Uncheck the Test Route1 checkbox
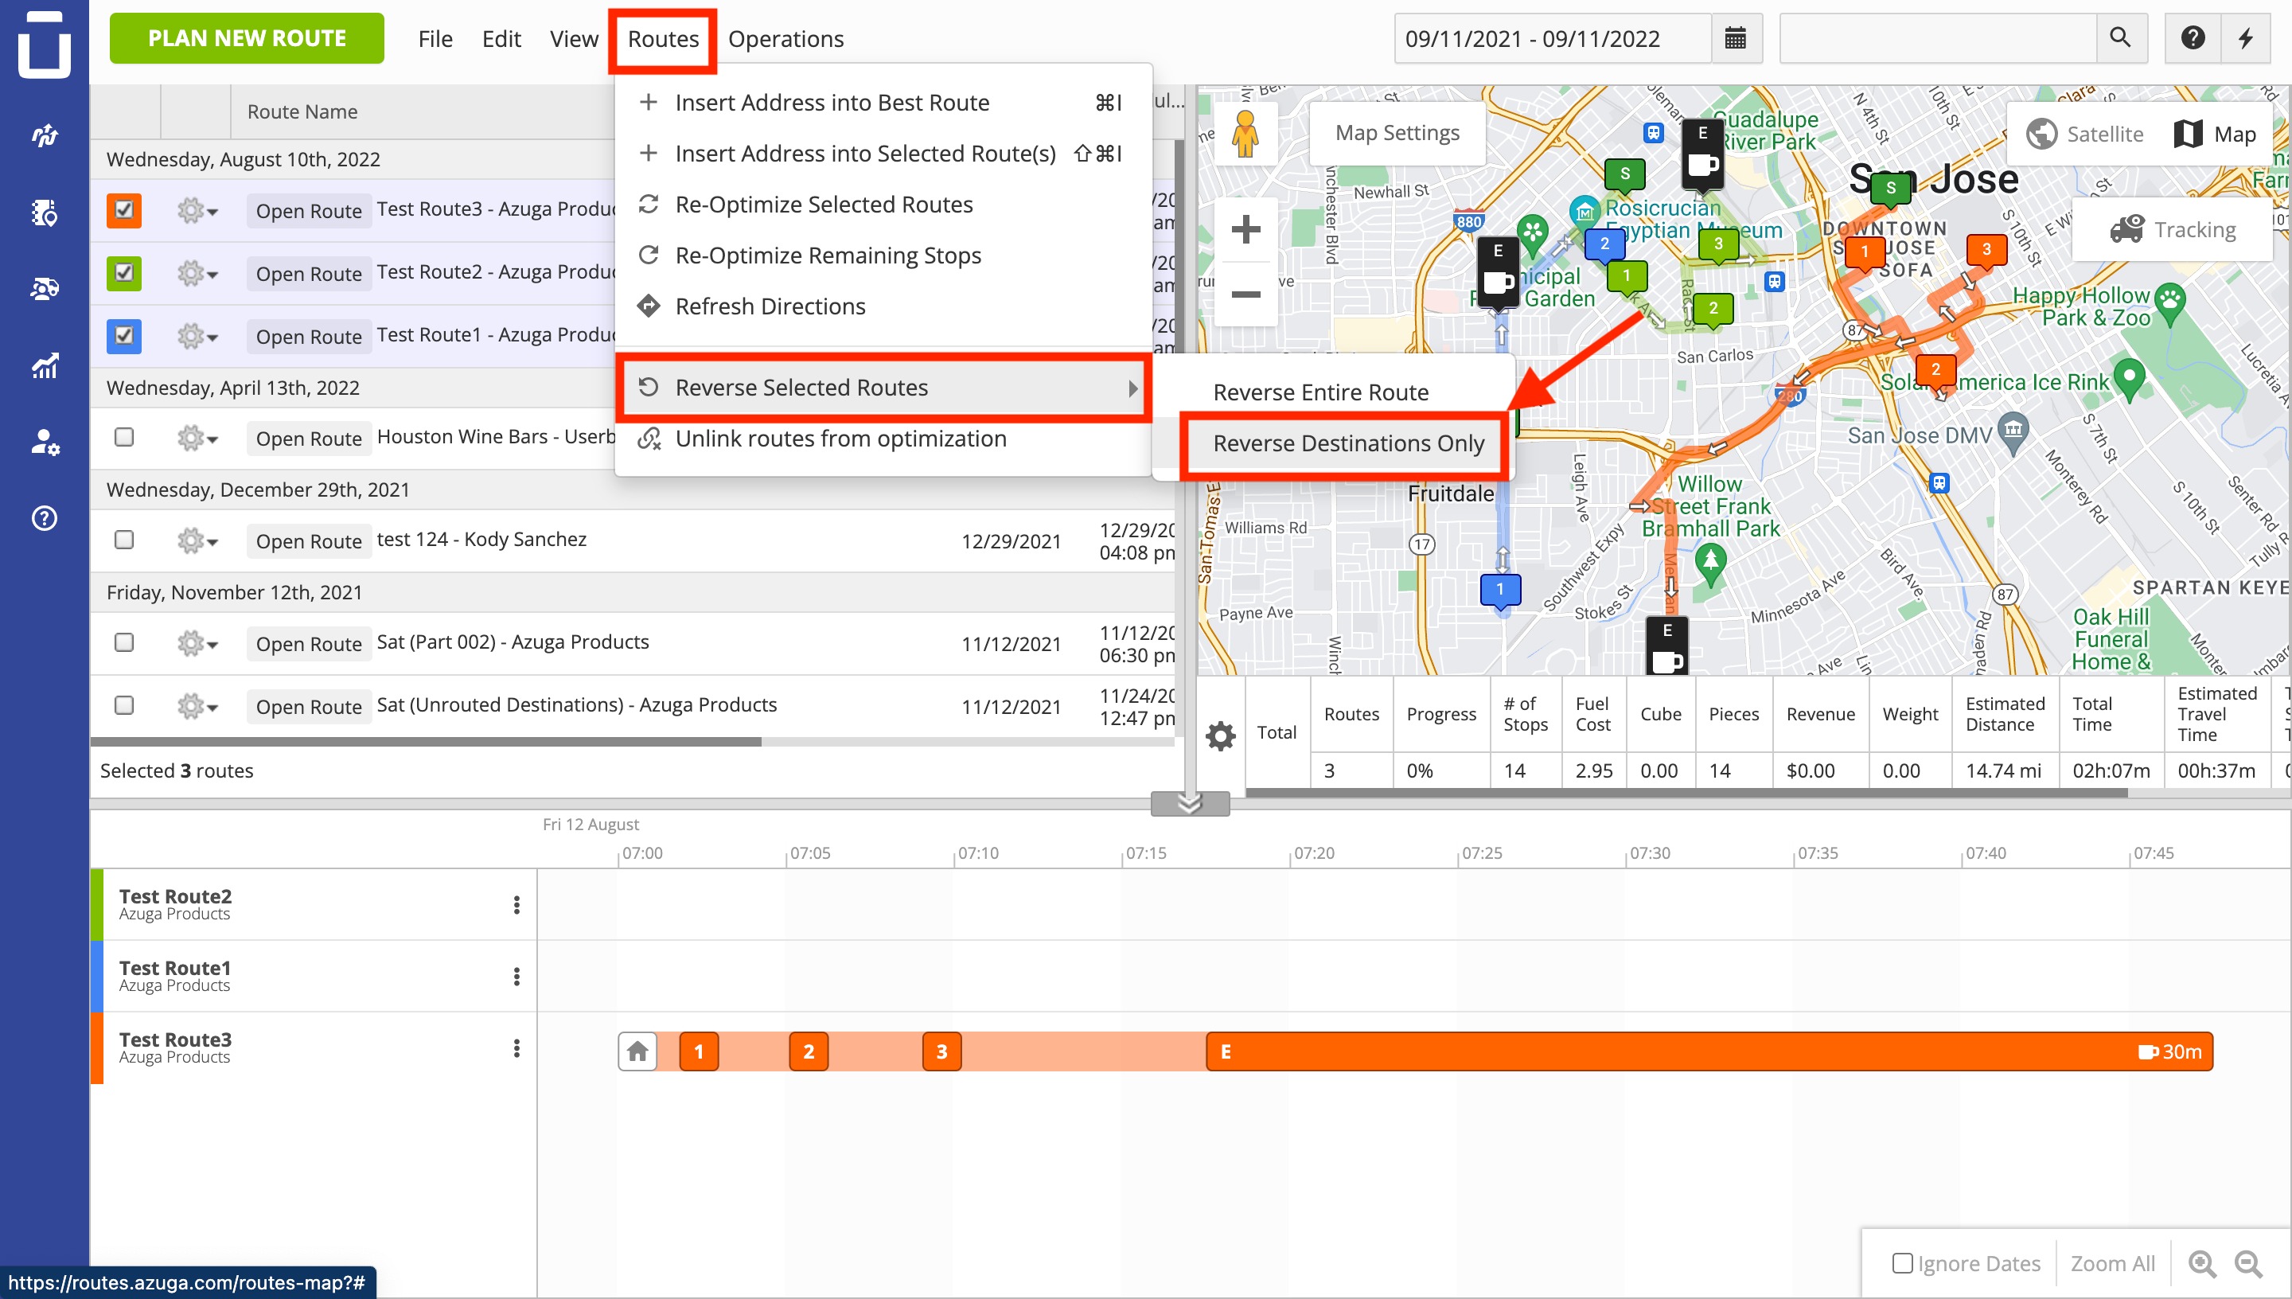The height and width of the screenshot is (1299, 2292). click(124, 337)
